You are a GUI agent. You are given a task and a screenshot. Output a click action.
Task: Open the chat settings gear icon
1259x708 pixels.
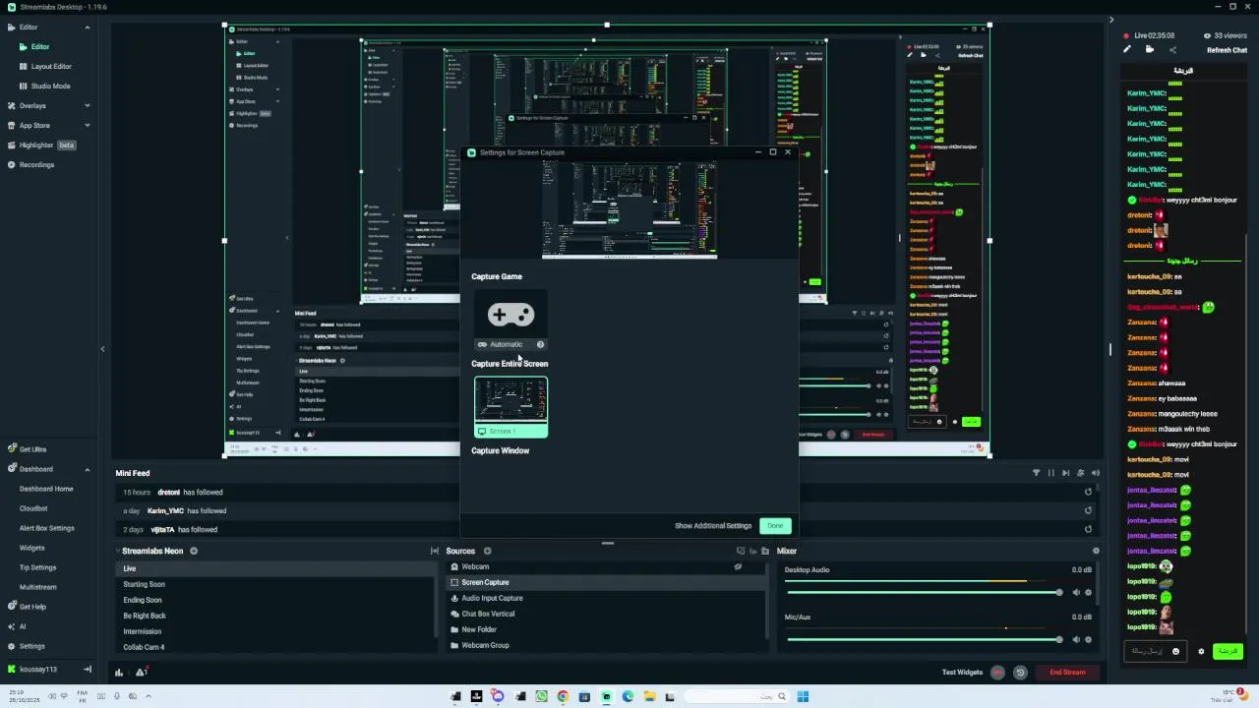point(1200,651)
